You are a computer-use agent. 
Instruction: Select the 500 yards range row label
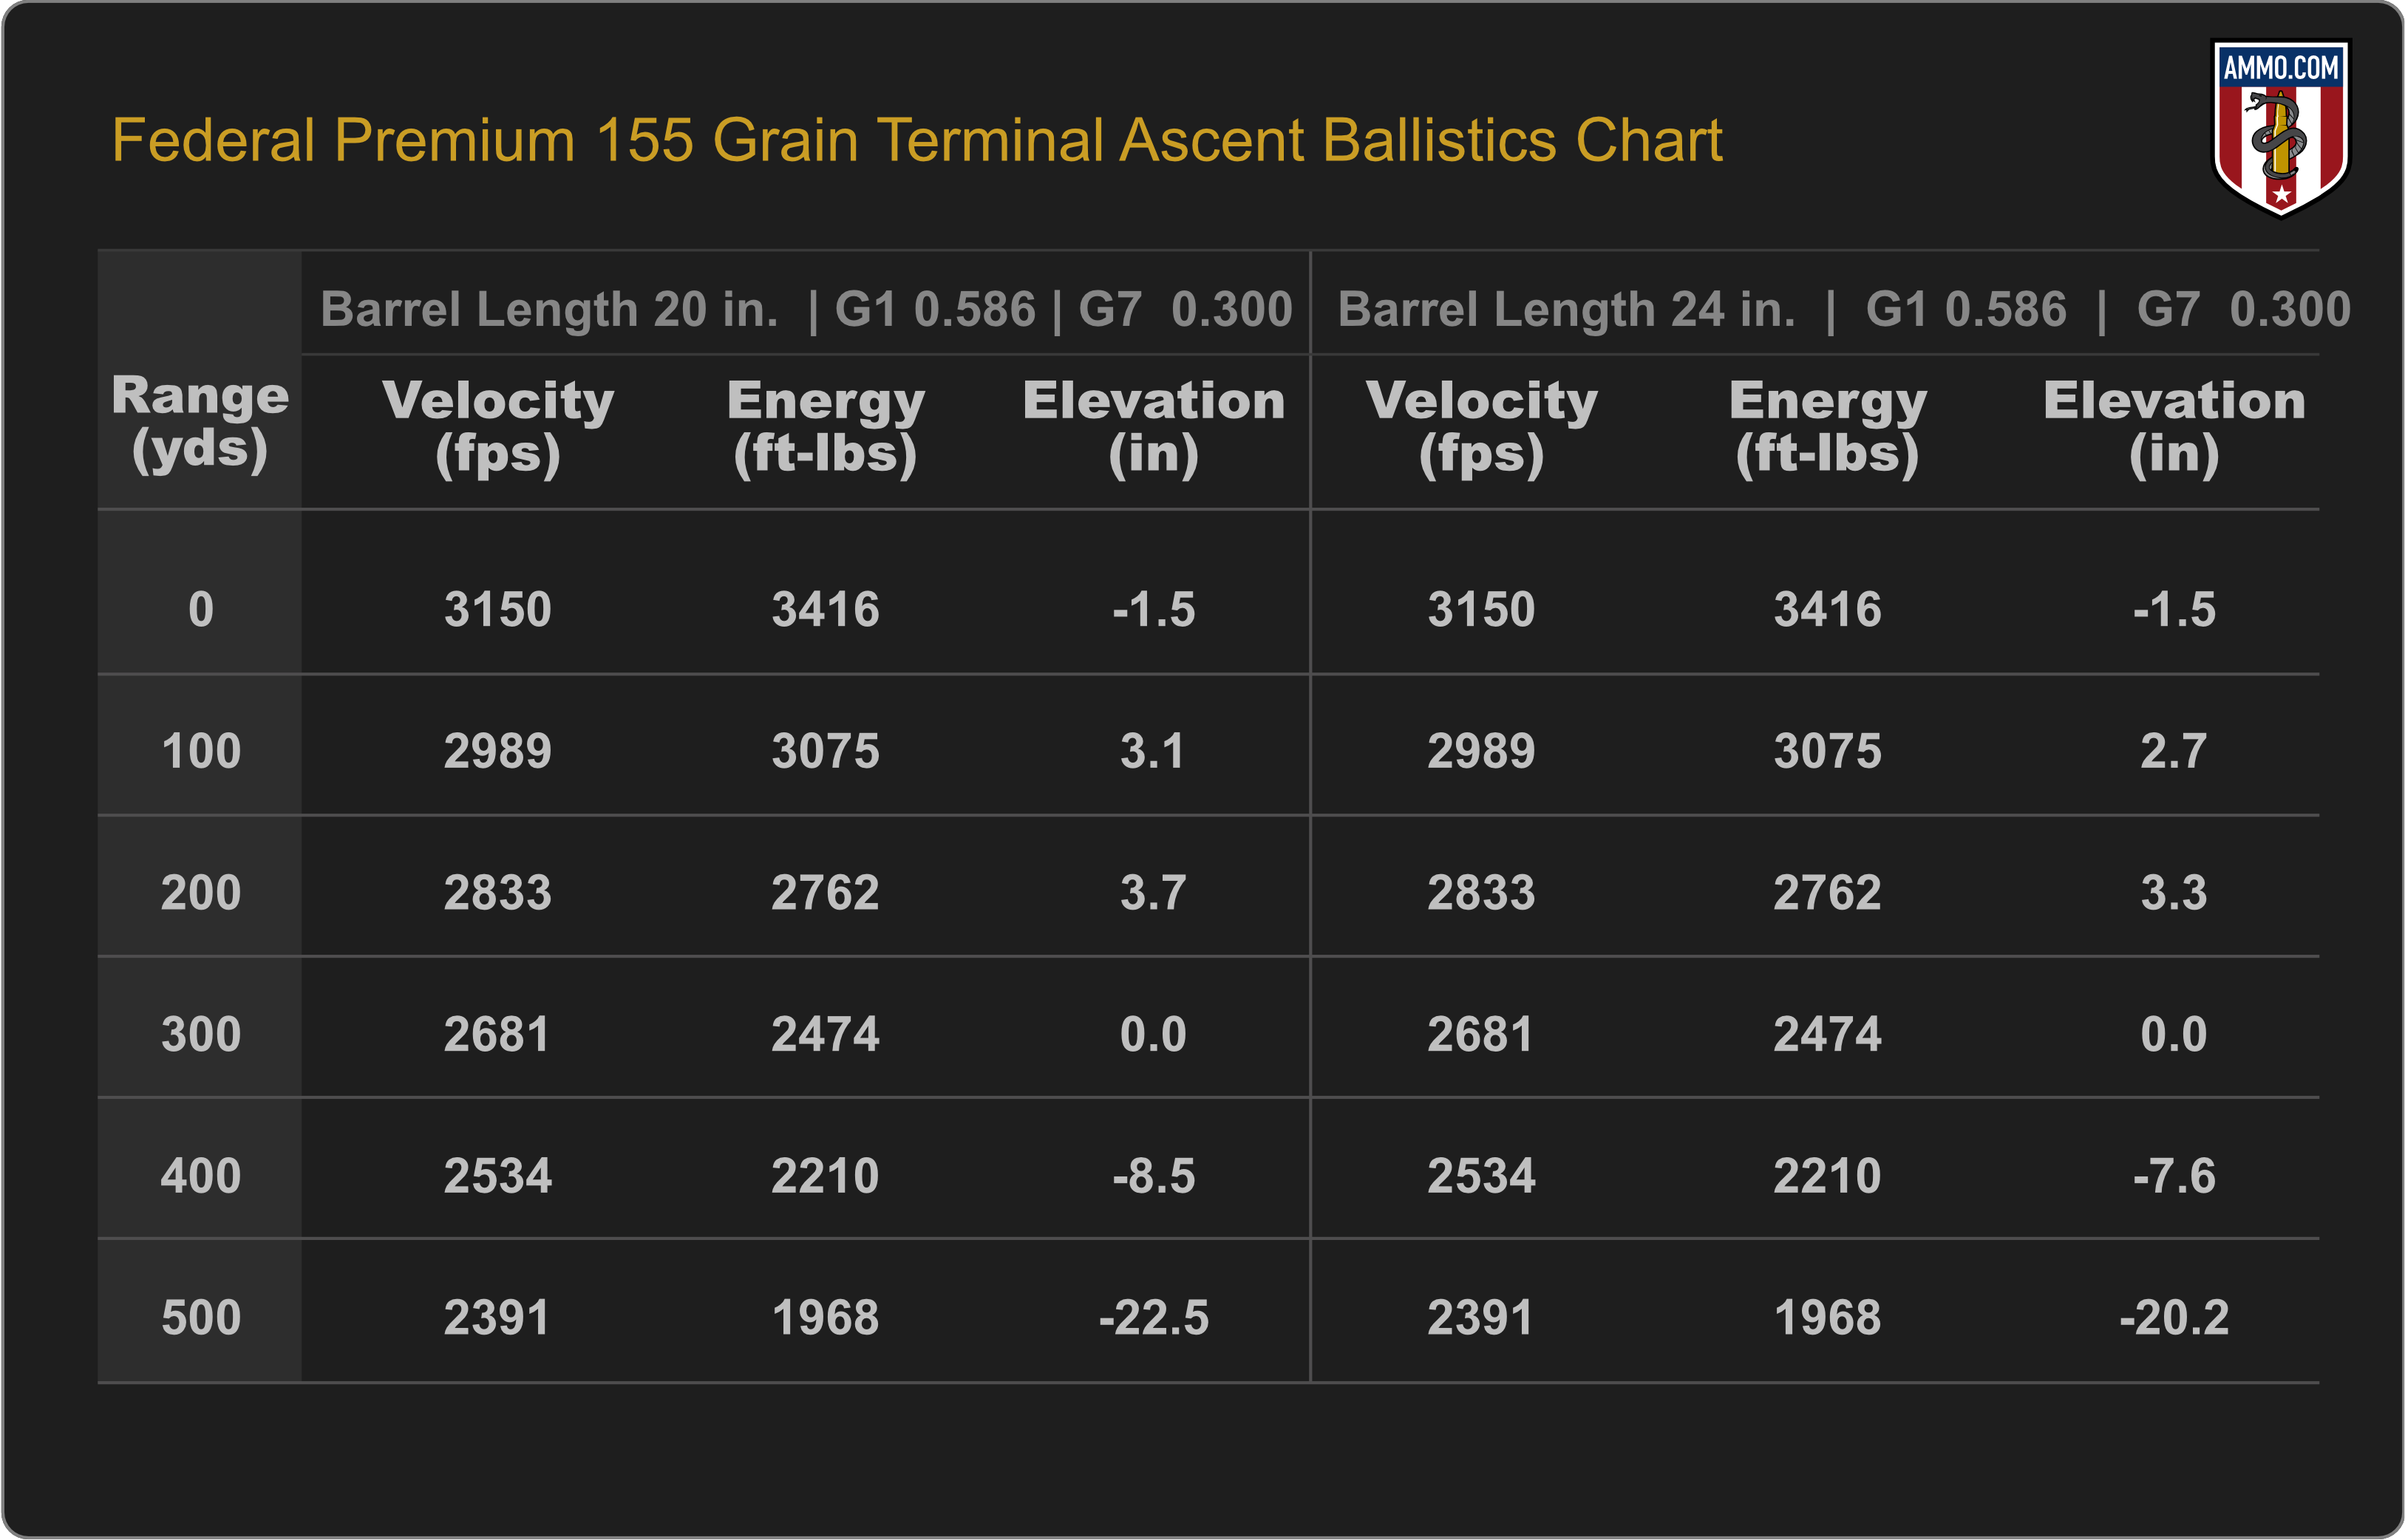tap(200, 1317)
